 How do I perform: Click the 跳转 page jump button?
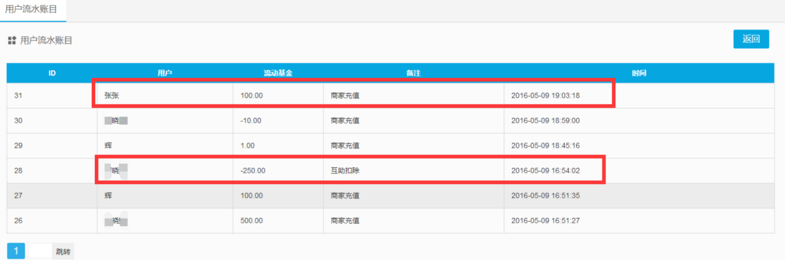tap(63, 251)
